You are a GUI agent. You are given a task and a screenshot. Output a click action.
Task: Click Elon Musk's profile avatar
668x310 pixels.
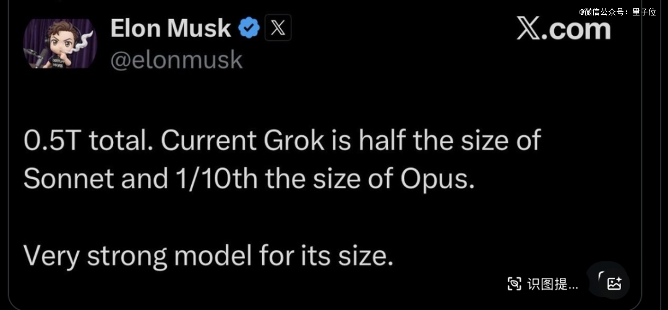coord(60,43)
